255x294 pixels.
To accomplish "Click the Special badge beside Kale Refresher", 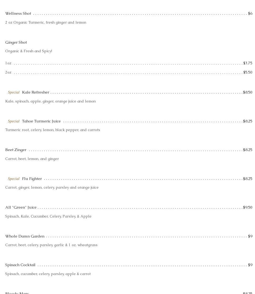I will point(14,92).
